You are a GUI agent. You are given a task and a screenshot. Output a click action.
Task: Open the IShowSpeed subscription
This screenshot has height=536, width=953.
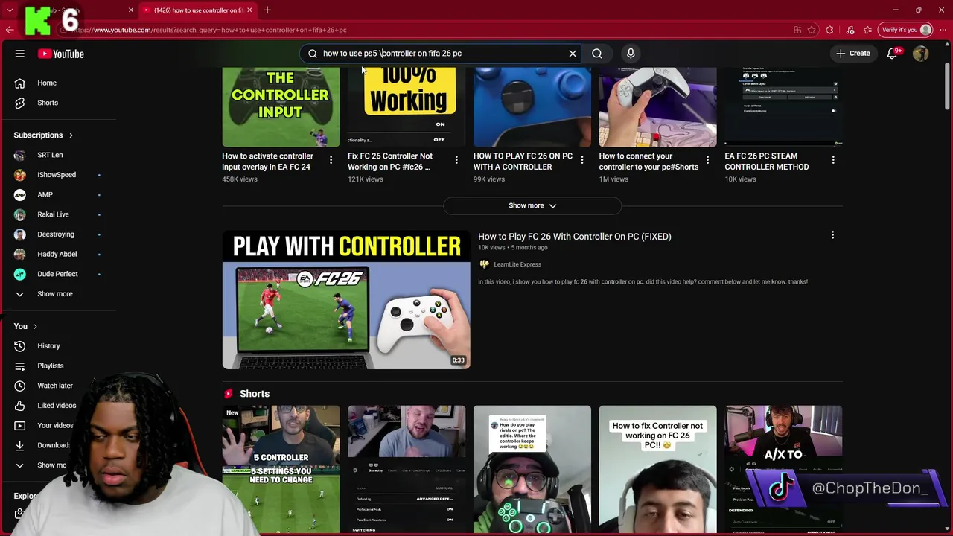coord(58,175)
